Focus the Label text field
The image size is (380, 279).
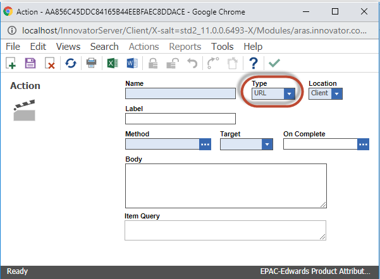point(180,119)
